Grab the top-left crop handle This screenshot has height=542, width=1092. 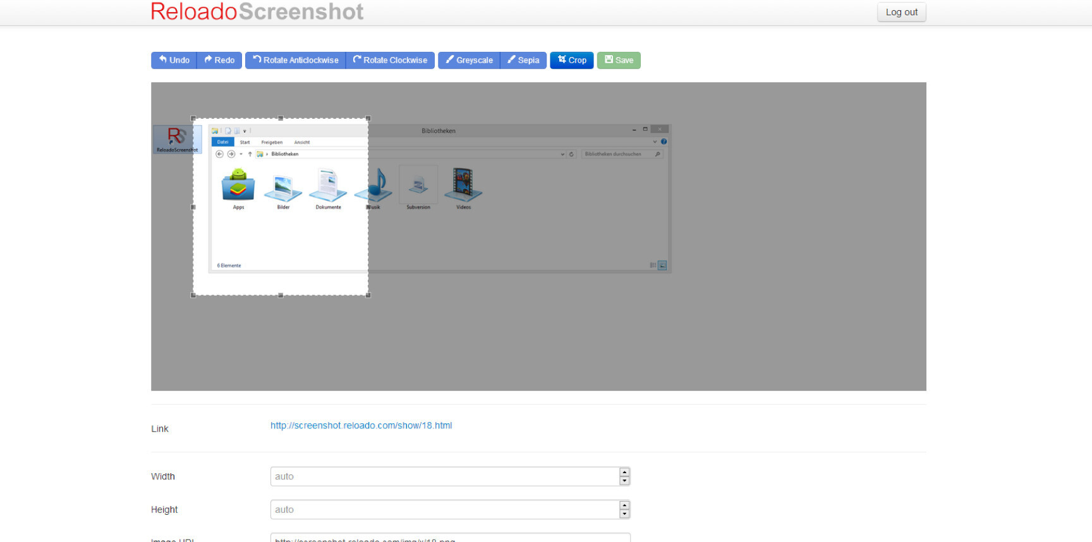[x=193, y=118]
